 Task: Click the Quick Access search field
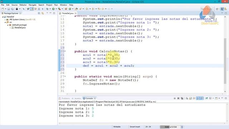point(206,9)
